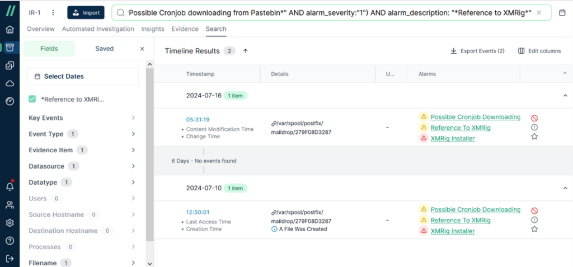Click the Import button
Screen dimensions: 573x267
[x=86, y=12]
